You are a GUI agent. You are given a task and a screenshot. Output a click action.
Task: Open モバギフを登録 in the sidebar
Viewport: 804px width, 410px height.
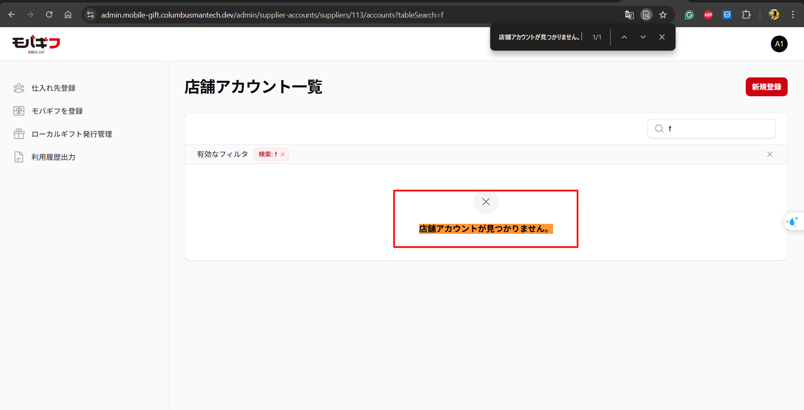[57, 111]
